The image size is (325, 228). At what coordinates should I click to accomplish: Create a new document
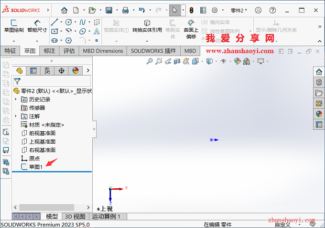[x=76, y=10]
